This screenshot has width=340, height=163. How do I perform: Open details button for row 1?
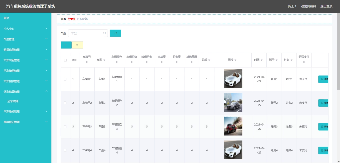(x=323, y=79)
